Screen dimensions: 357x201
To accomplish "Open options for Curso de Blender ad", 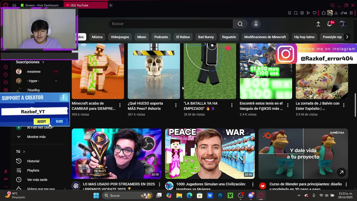I will pyautogui.click(x=346, y=185).
